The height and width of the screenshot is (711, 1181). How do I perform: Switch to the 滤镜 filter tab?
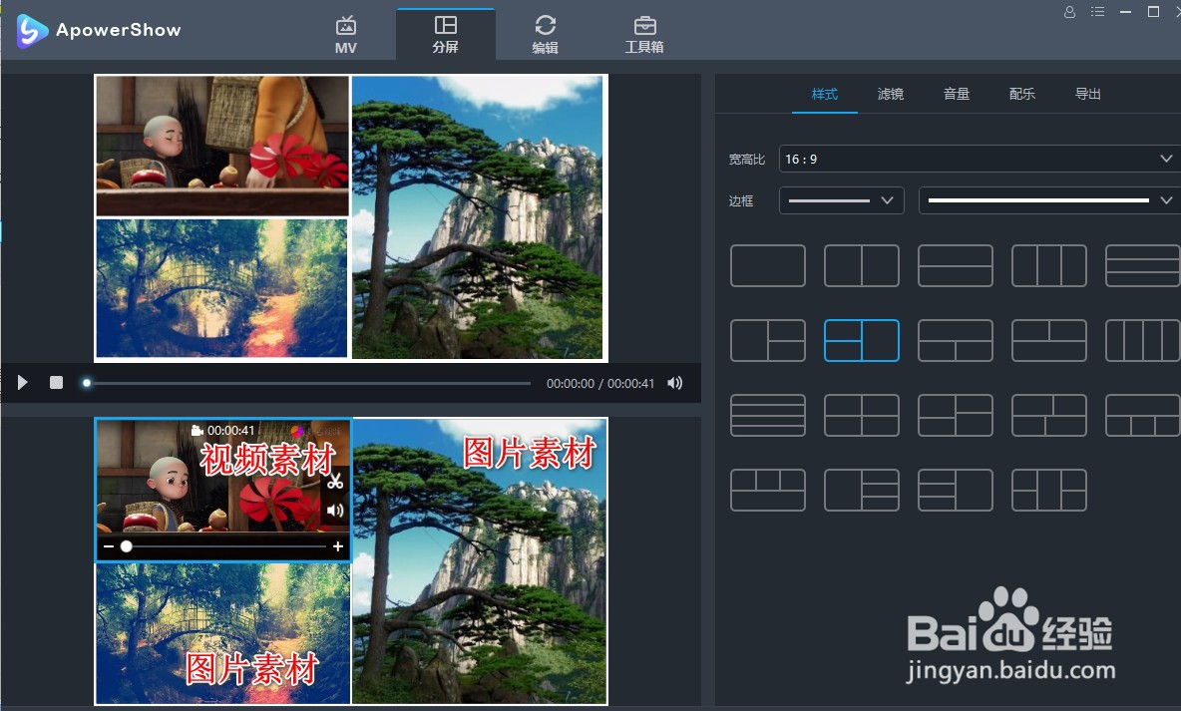click(x=891, y=94)
